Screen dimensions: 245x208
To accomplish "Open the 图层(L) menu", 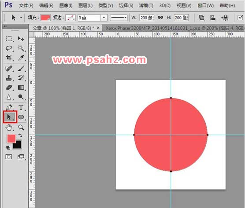I will [85, 6].
